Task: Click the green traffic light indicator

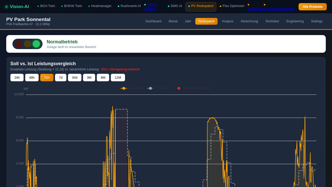Action: pos(36,44)
